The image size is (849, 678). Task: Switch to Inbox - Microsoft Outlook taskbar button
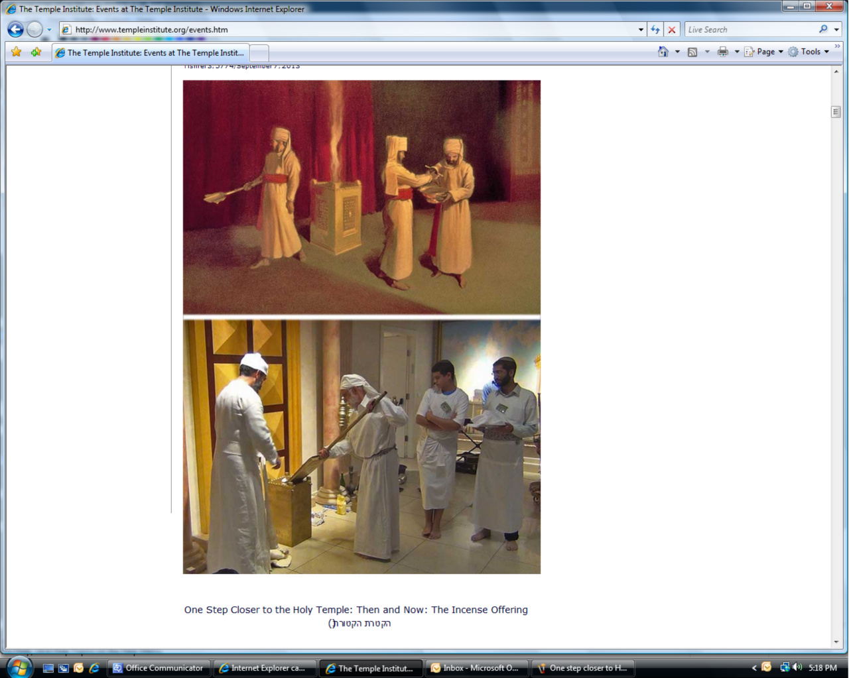click(x=477, y=668)
